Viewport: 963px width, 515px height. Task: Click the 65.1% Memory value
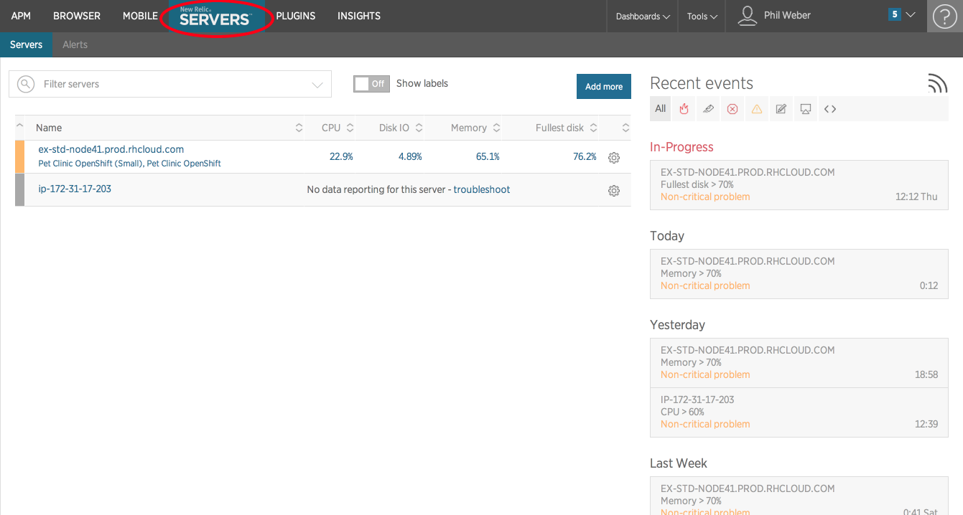coord(488,156)
